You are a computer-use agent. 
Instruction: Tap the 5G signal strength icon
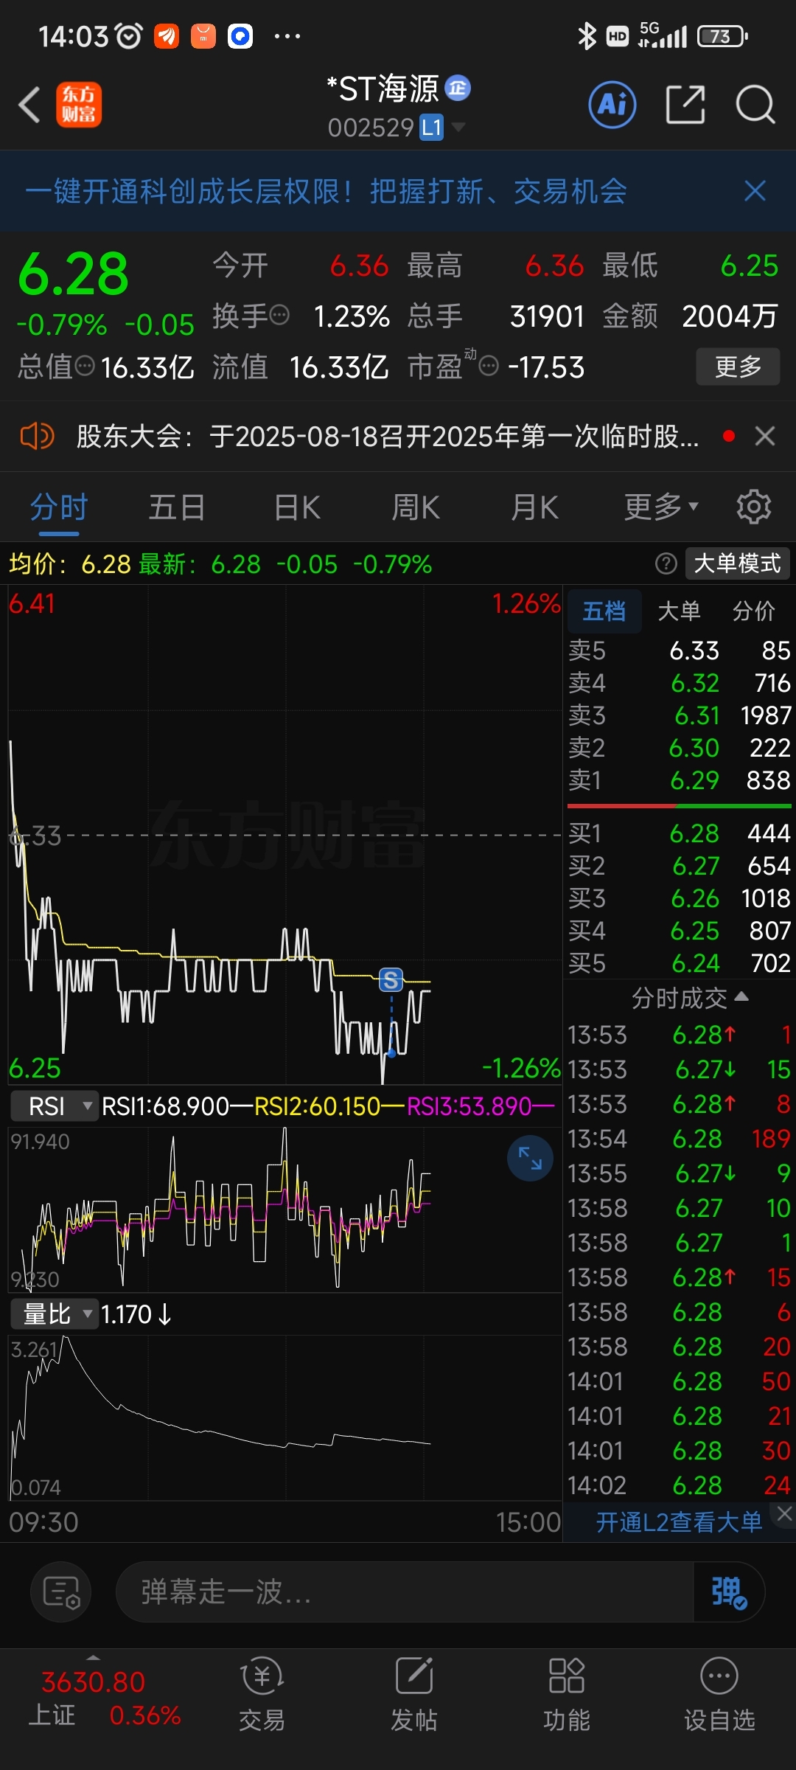pos(663,35)
